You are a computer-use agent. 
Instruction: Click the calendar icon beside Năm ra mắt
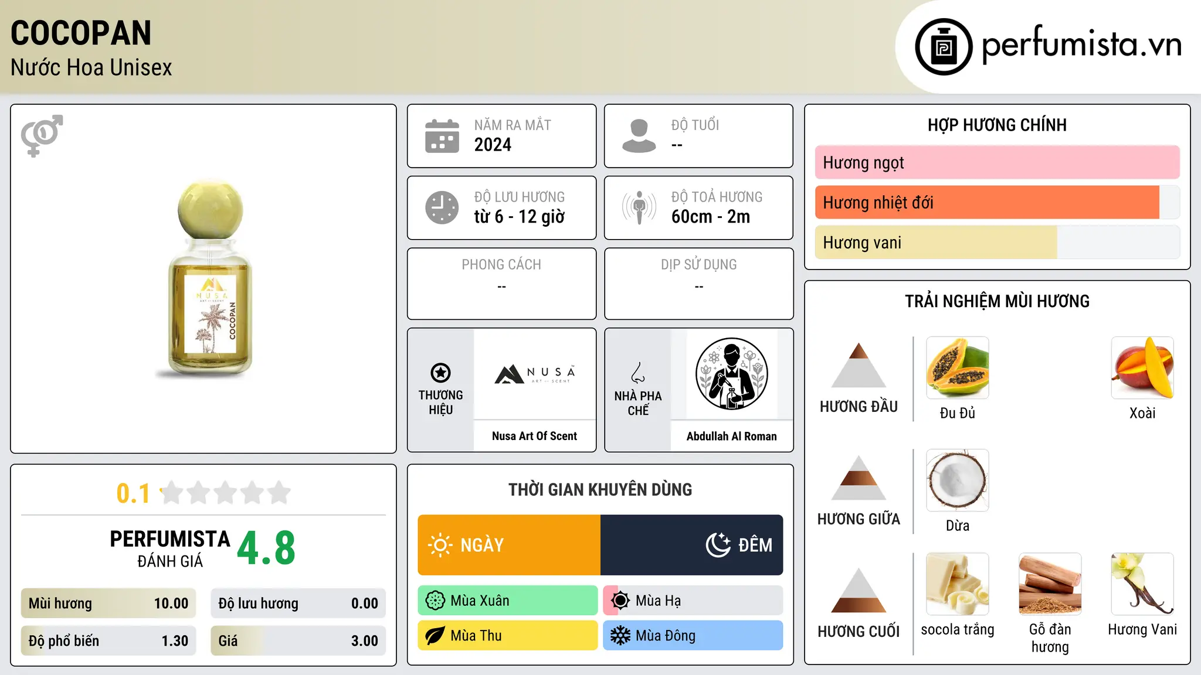pyautogui.click(x=442, y=136)
